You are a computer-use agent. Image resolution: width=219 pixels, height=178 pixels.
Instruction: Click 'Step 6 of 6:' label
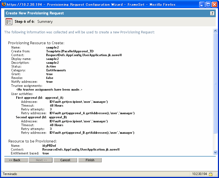click(x=25, y=21)
